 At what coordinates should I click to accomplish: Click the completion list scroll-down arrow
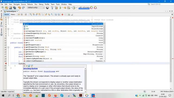(x=104, y=61)
